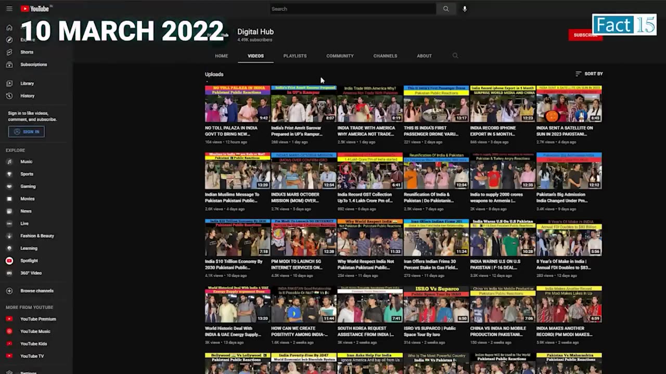
Task: Activate voice search microphone
Action: pyautogui.click(x=465, y=9)
